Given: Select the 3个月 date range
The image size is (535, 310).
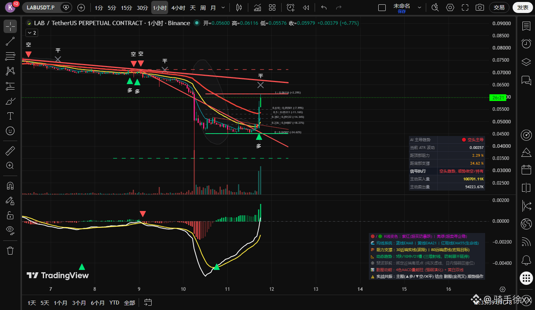Looking at the screenshot, I should (79, 303).
